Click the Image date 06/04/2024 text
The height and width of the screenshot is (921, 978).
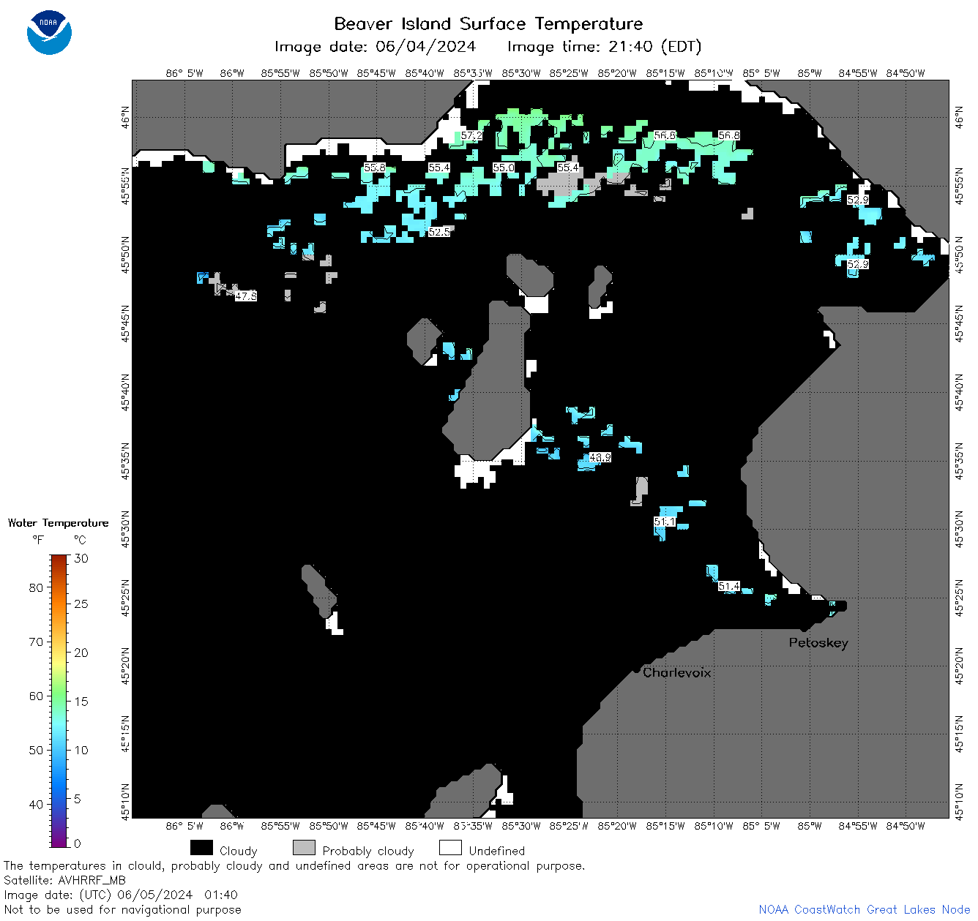tap(375, 47)
